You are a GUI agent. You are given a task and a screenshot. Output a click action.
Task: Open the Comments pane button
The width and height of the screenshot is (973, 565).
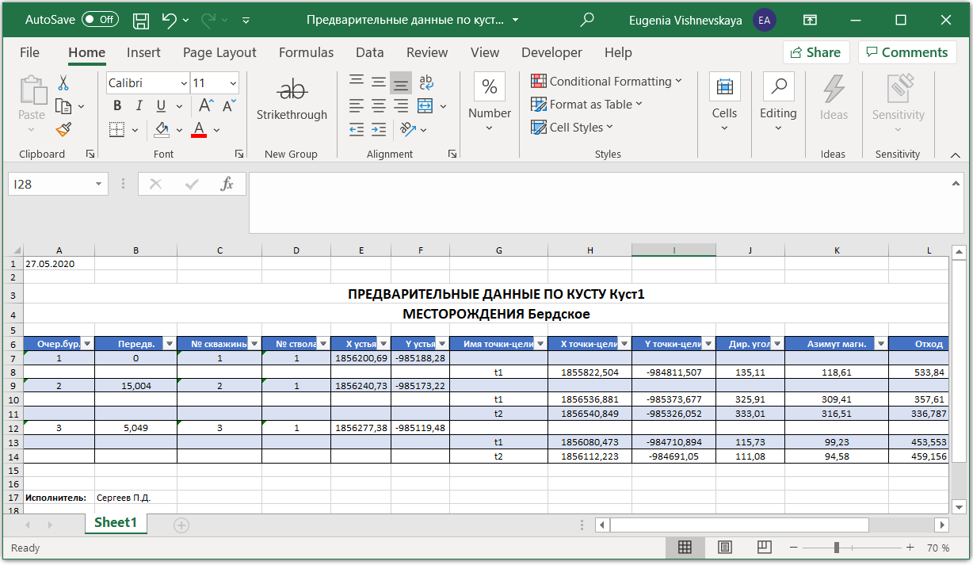[x=906, y=52]
